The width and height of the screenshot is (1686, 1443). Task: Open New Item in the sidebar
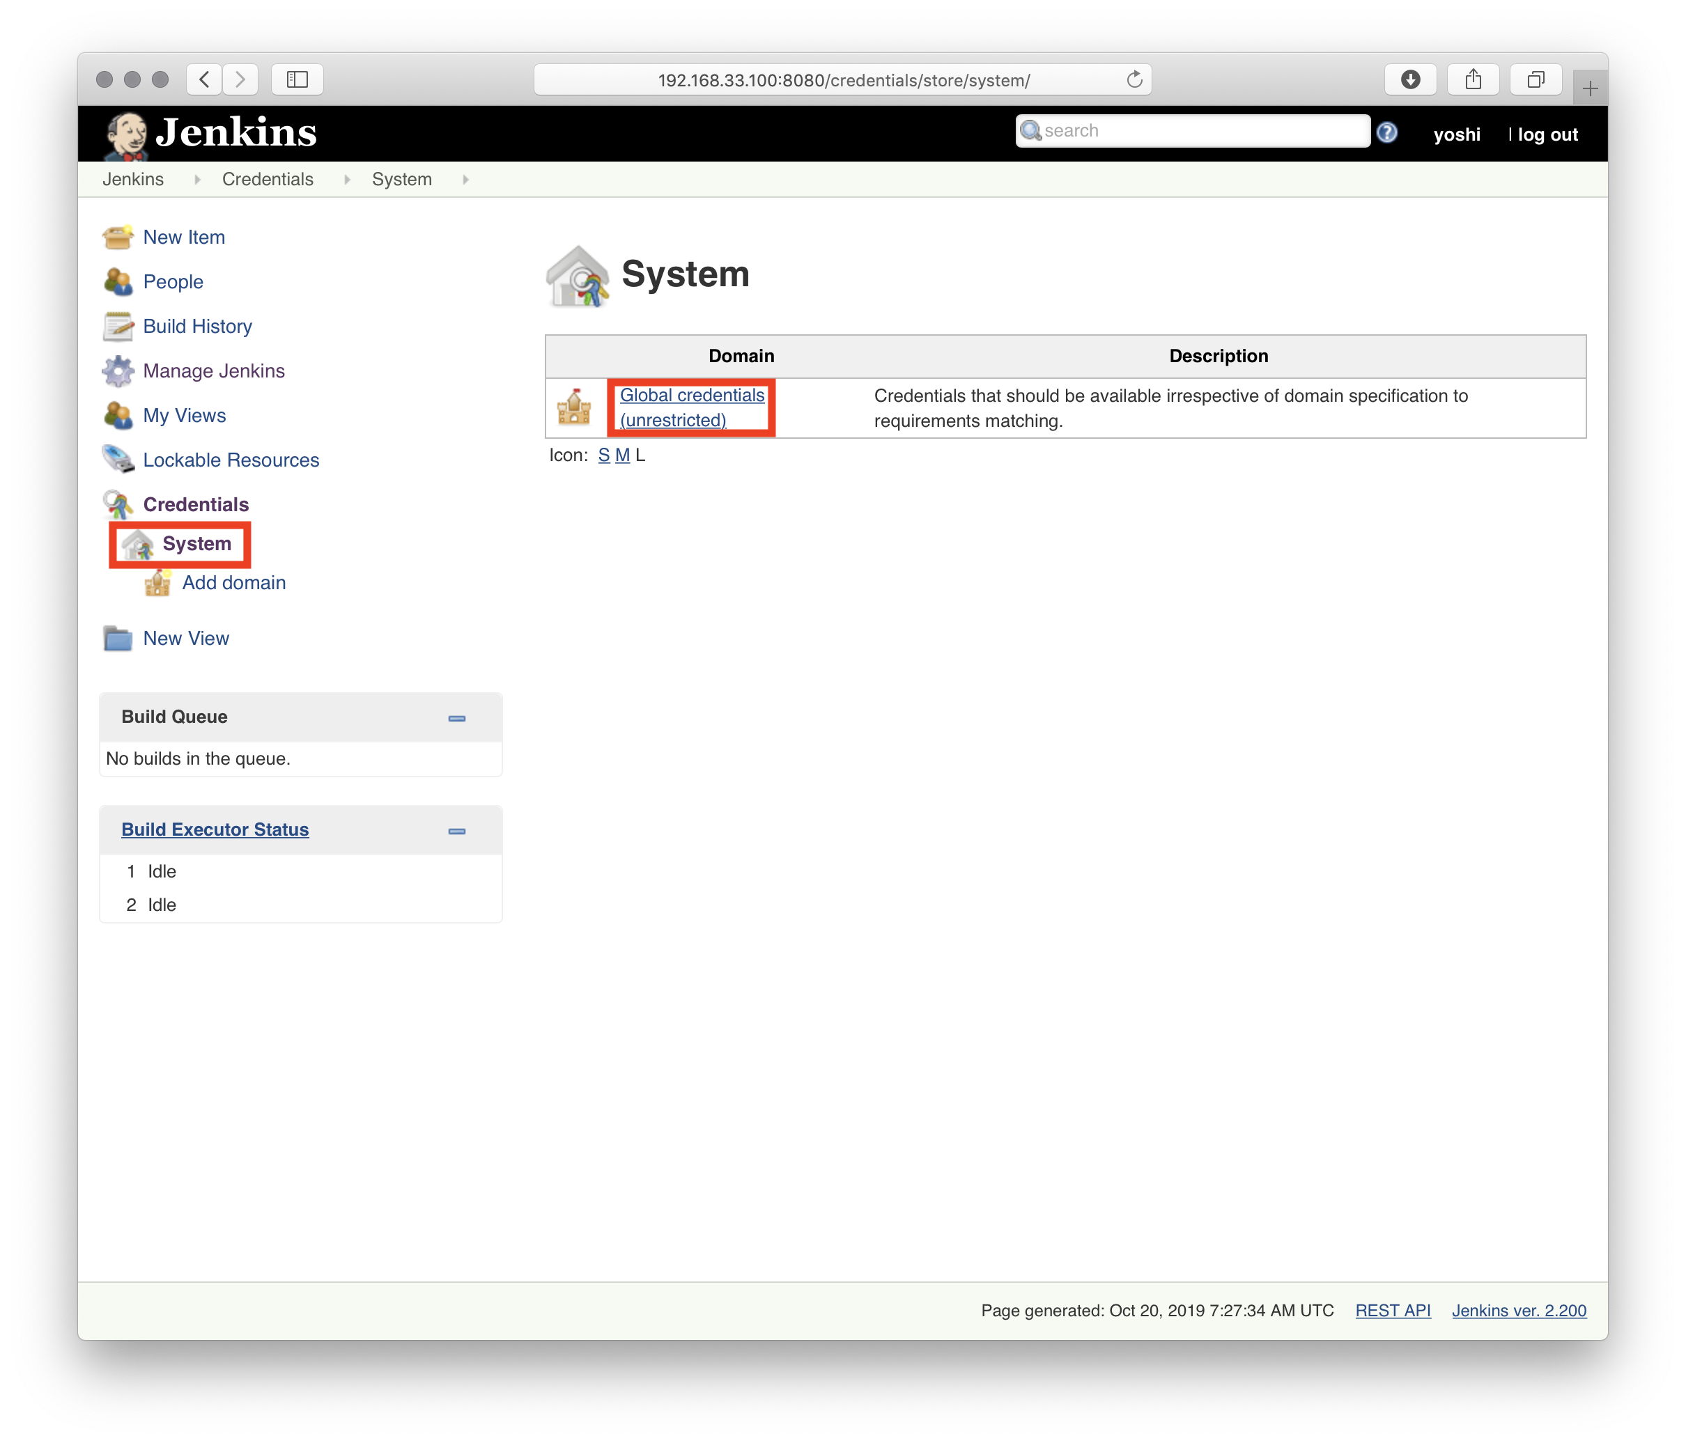184,237
